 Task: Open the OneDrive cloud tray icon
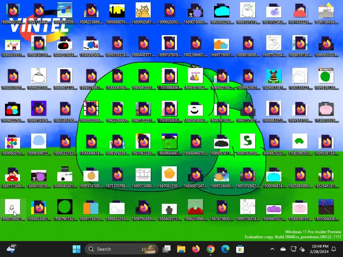click(283, 249)
